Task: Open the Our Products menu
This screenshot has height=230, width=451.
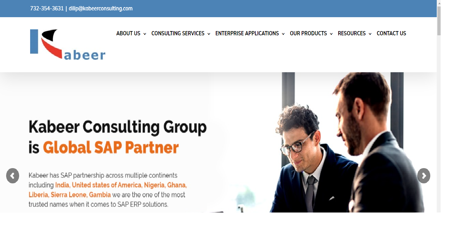Action: click(308, 33)
